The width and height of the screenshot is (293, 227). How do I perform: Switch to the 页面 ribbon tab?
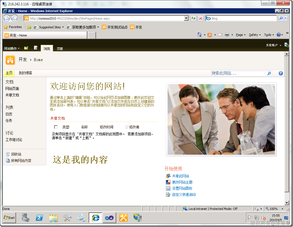pyautogui.click(x=60, y=49)
